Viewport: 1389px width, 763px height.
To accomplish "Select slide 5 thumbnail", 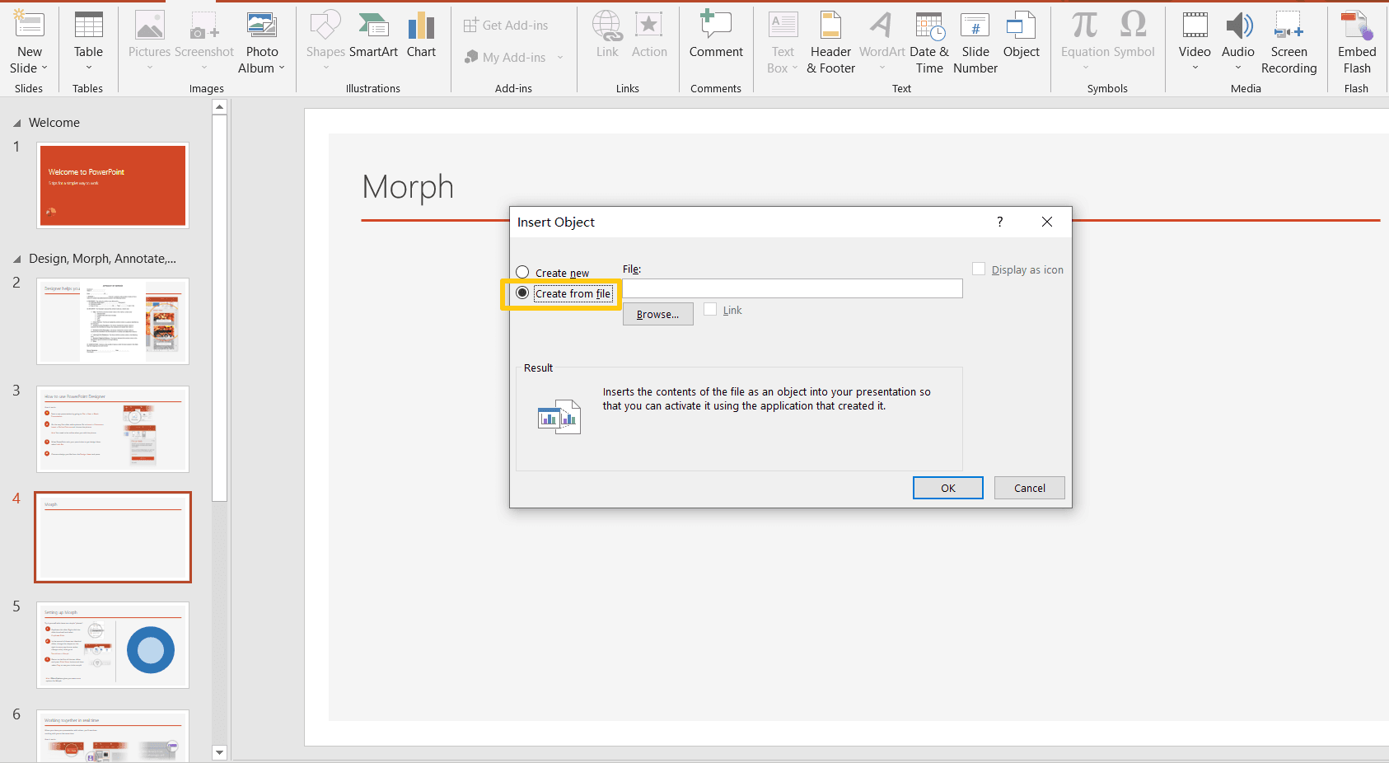I will 112,645.
